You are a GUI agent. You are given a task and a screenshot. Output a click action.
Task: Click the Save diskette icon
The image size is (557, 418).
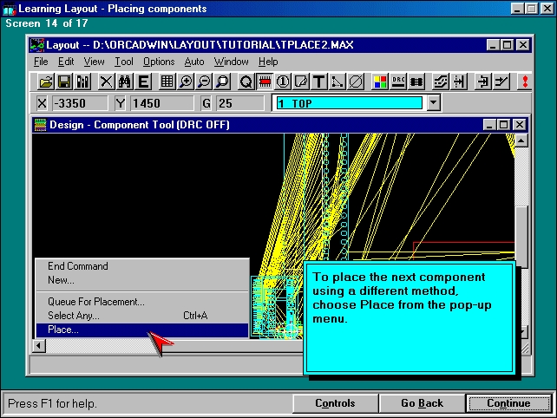coord(64,82)
